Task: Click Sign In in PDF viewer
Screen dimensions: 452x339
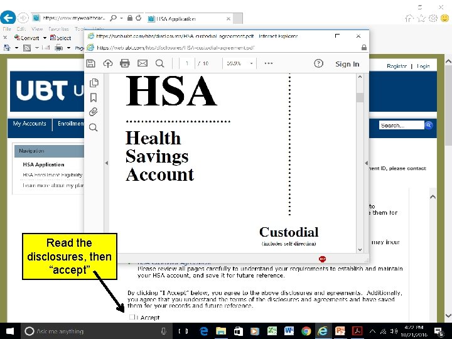Action: click(347, 64)
